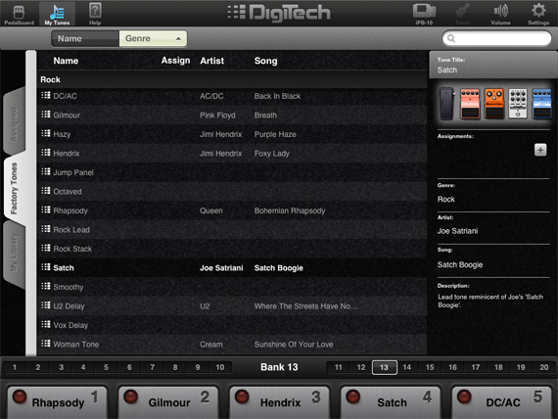Click the Tone Title 'Satch' field

[x=447, y=70]
